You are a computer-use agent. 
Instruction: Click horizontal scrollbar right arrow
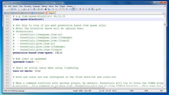coord(163,87)
